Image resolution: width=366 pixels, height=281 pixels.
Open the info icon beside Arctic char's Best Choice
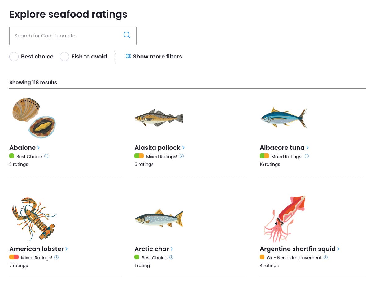pyautogui.click(x=171, y=257)
